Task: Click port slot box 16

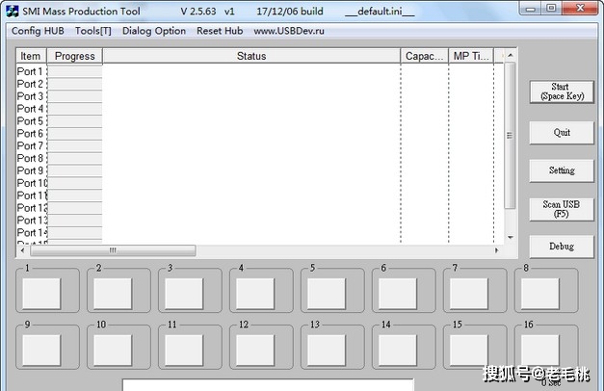Action: 540,351
